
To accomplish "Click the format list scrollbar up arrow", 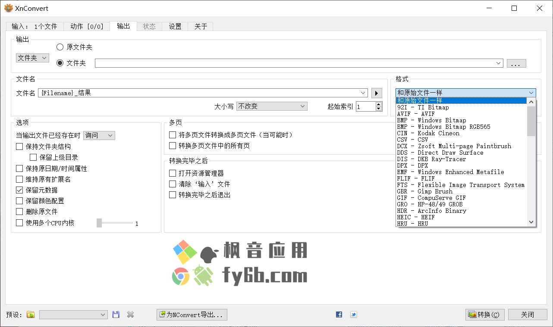I will 531,102.
